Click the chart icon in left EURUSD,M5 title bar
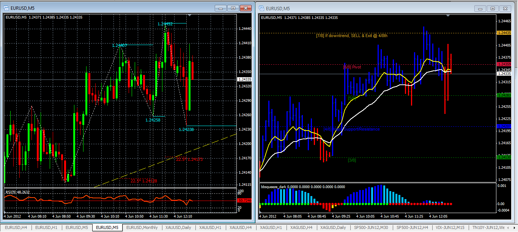The height and width of the screenshot is (232, 518). tap(6, 7)
